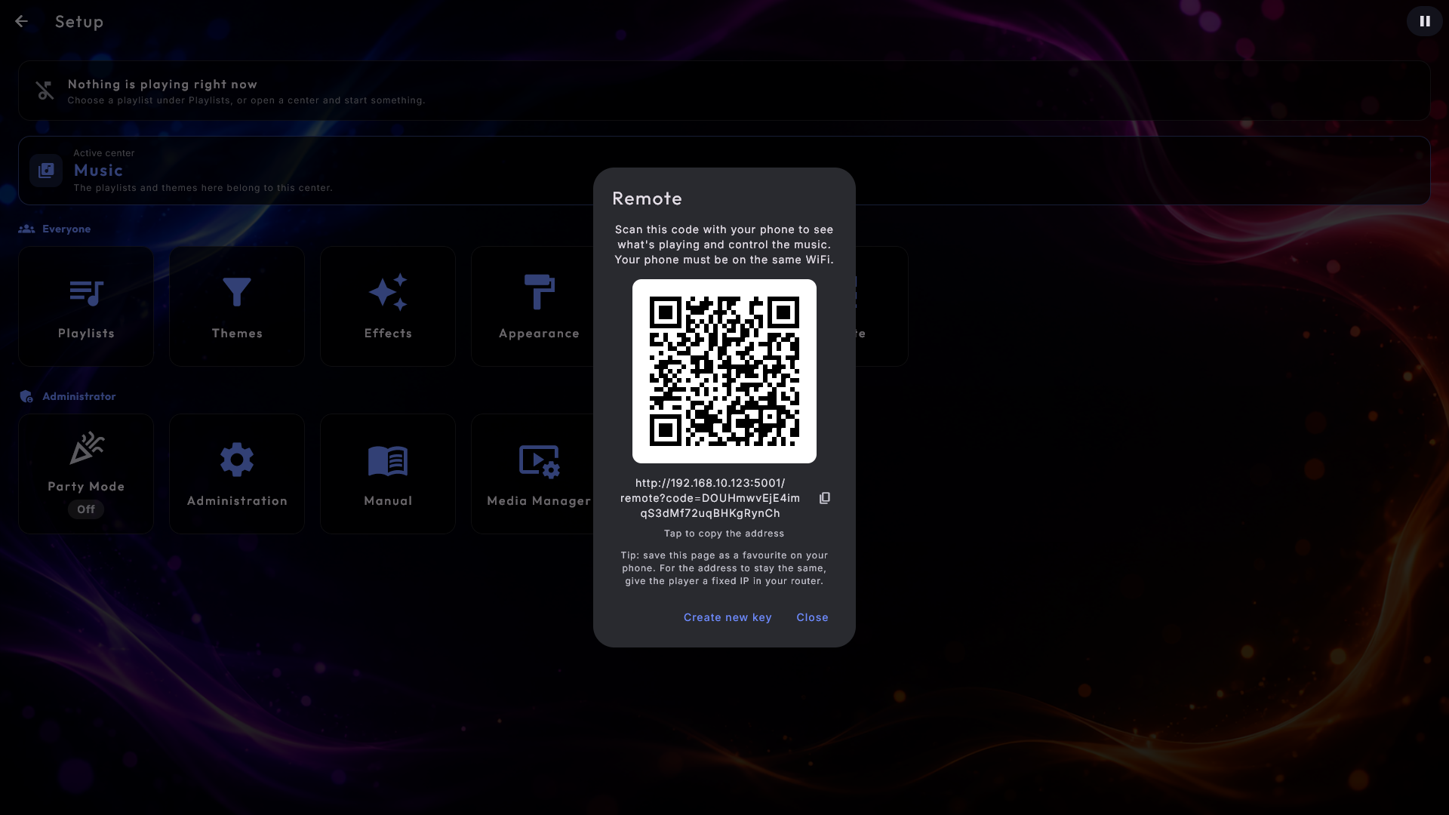Click the Remote dialog title
The width and height of the screenshot is (1449, 815).
pyautogui.click(x=647, y=198)
